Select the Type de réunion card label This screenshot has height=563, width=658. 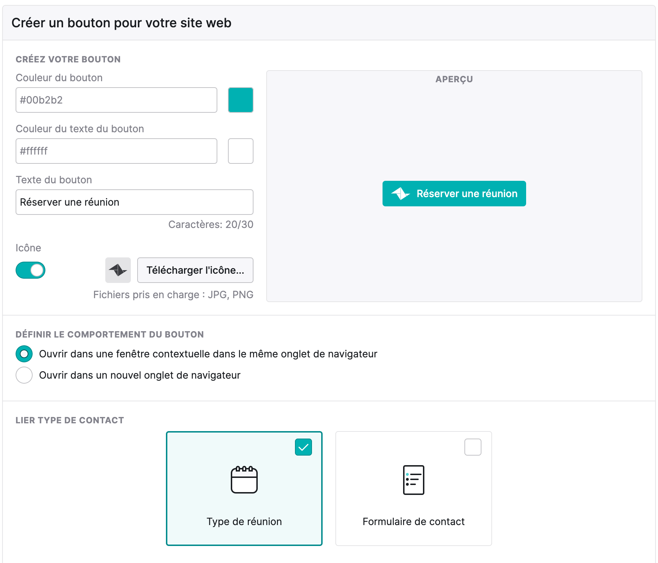coord(244,522)
